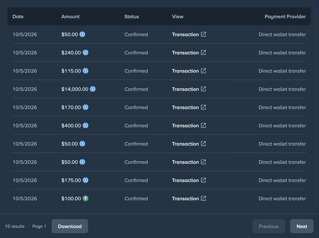This screenshot has width=319, height=238.
Task: Click the USDC coin icon beside $400.00
Action: coord(85,125)
